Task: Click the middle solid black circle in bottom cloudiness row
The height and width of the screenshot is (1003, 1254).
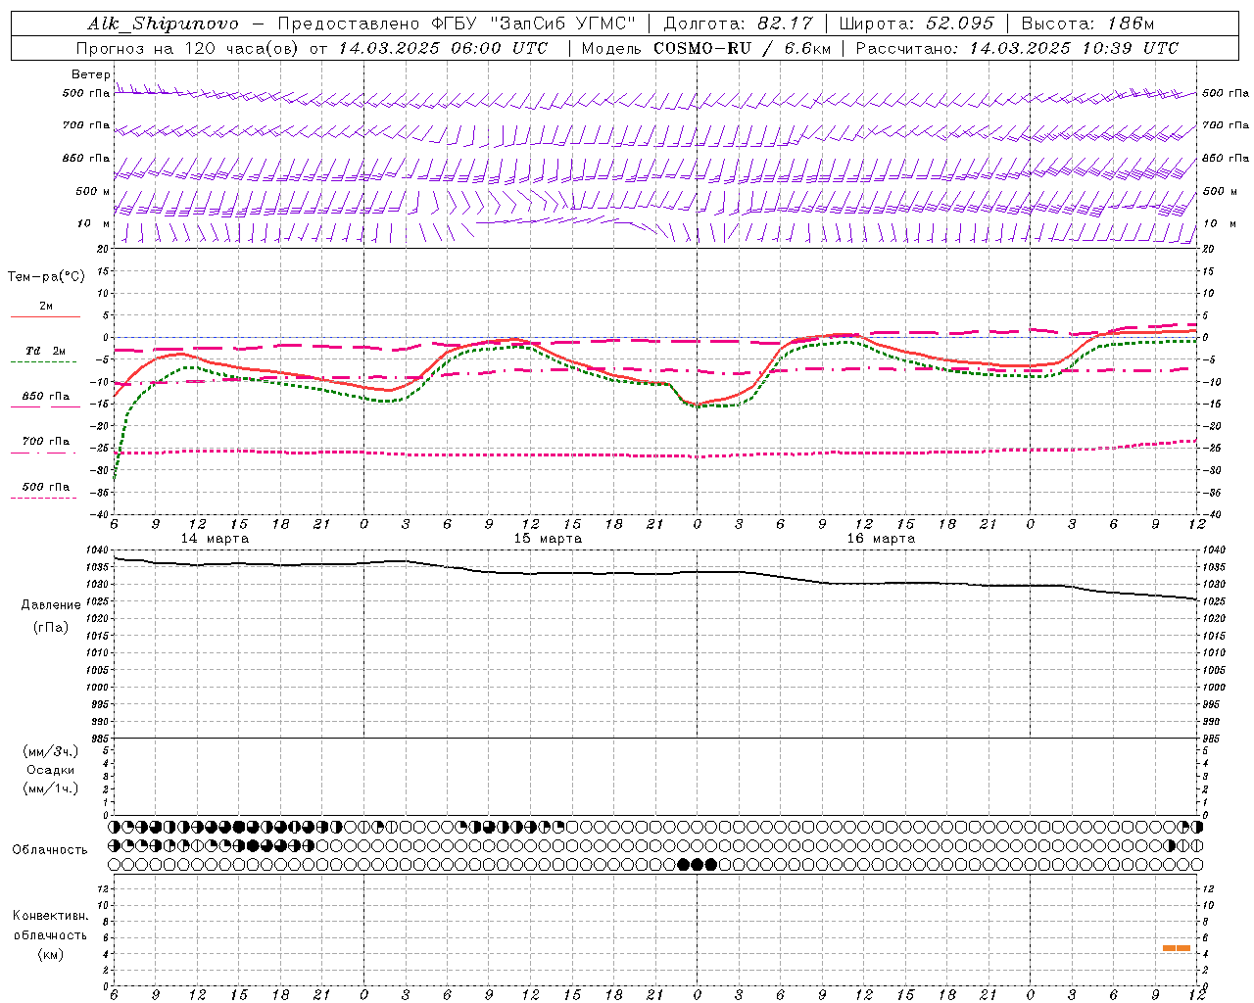Action: tap(697, 864)
